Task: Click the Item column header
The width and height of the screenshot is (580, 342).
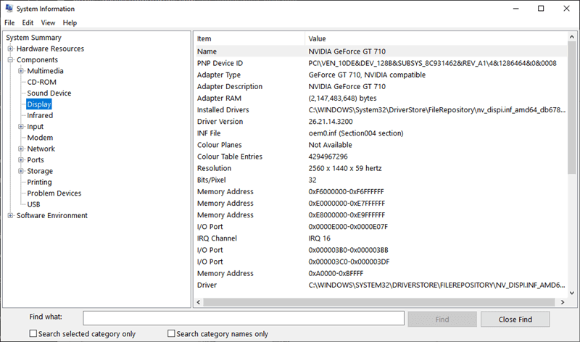Action: point(249,38)
